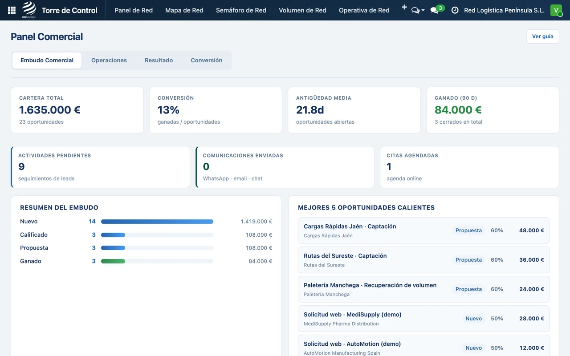Click the Ganado green progress bar
The image size is (570, 356).
113,261
